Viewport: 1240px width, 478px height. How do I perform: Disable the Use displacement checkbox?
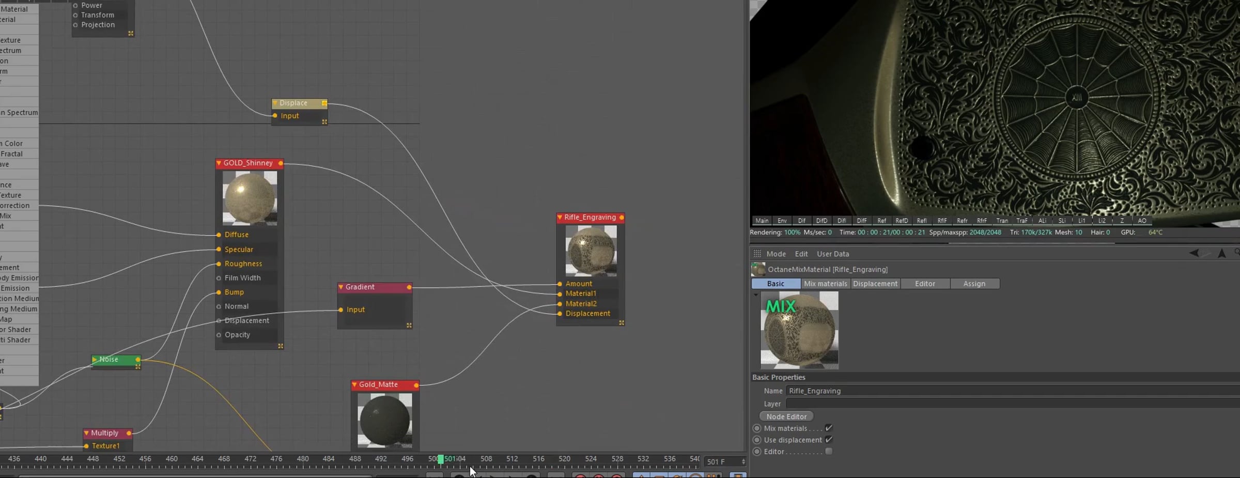tap(829, 440)
